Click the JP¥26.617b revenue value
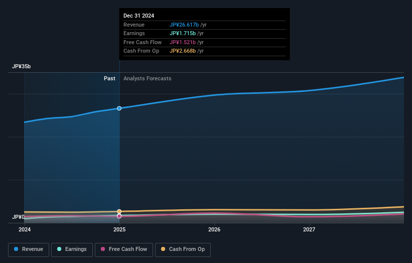This screenshot has width=412, height=263. 184,25
